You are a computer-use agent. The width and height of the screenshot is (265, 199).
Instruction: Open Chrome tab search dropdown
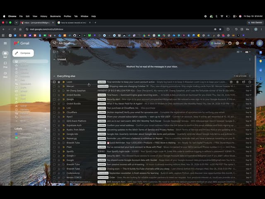pyautogui.click(x=16, y=22)
